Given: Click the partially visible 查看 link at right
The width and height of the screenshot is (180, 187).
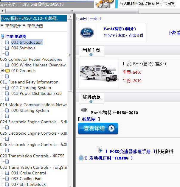Looking at the screenshot, I should (x=175, y=33).
